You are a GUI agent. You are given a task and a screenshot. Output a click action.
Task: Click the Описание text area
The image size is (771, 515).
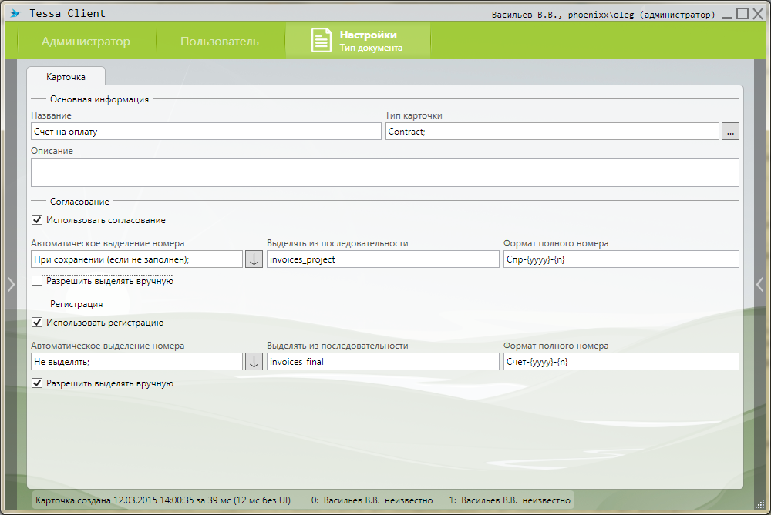[385, 172]
